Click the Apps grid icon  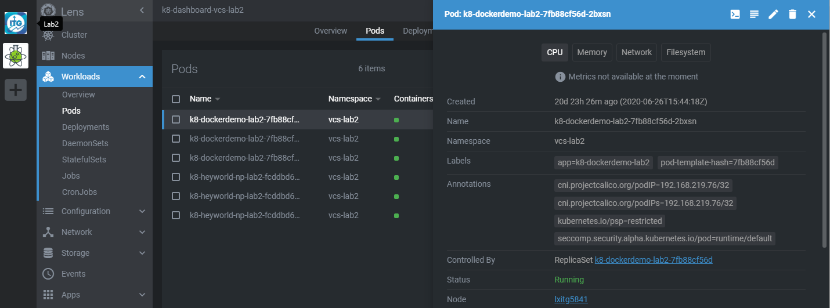[49, 295]
